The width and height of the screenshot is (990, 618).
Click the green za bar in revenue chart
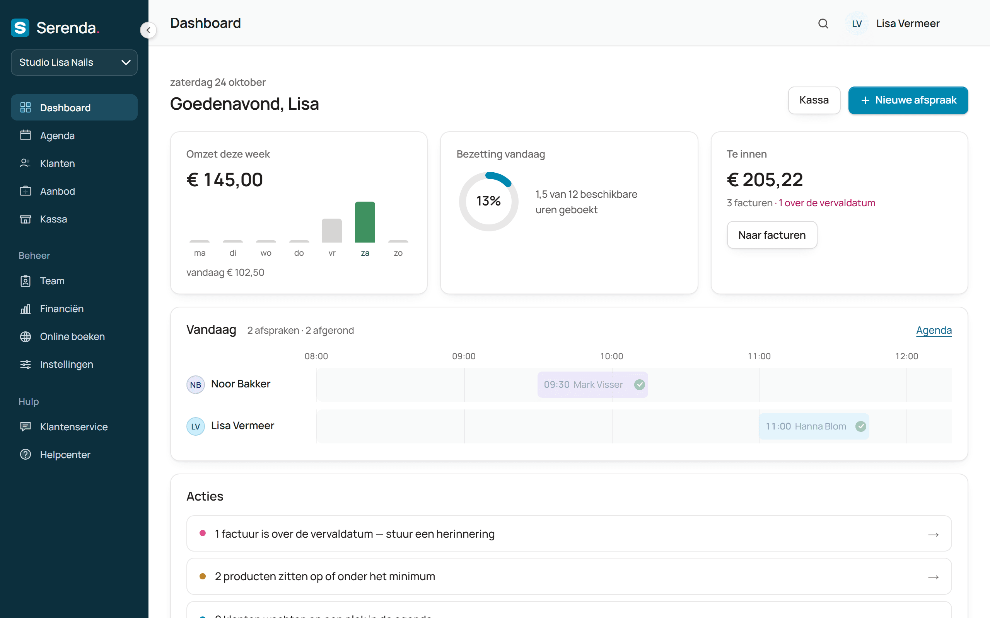[365, 222]
